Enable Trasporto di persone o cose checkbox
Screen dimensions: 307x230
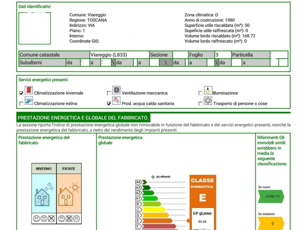click(200, 103)
